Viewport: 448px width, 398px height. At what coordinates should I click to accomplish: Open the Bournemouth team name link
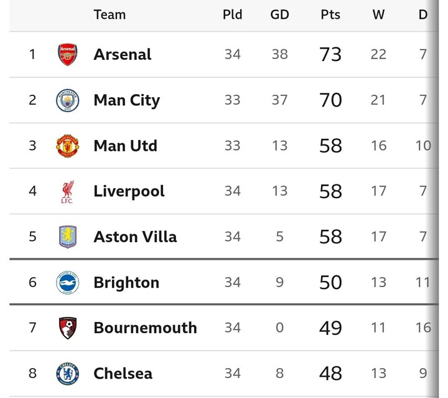(x=145, y=328)
